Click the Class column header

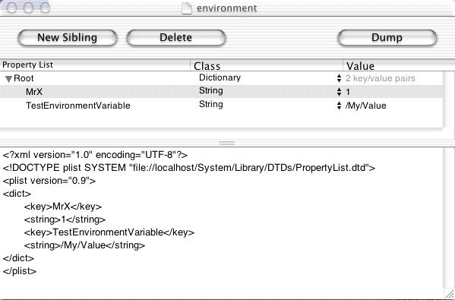[267, 65]
